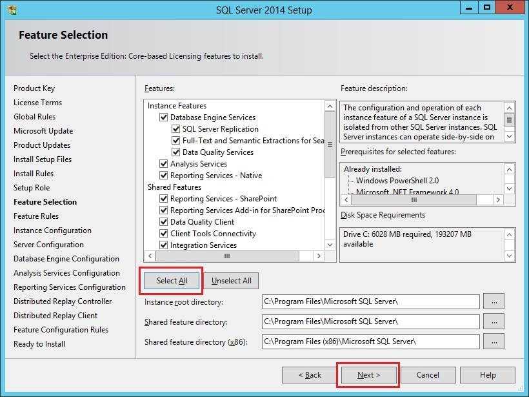
Task: Edit the Shared feature directory field
Action: [x=370, y=321]
